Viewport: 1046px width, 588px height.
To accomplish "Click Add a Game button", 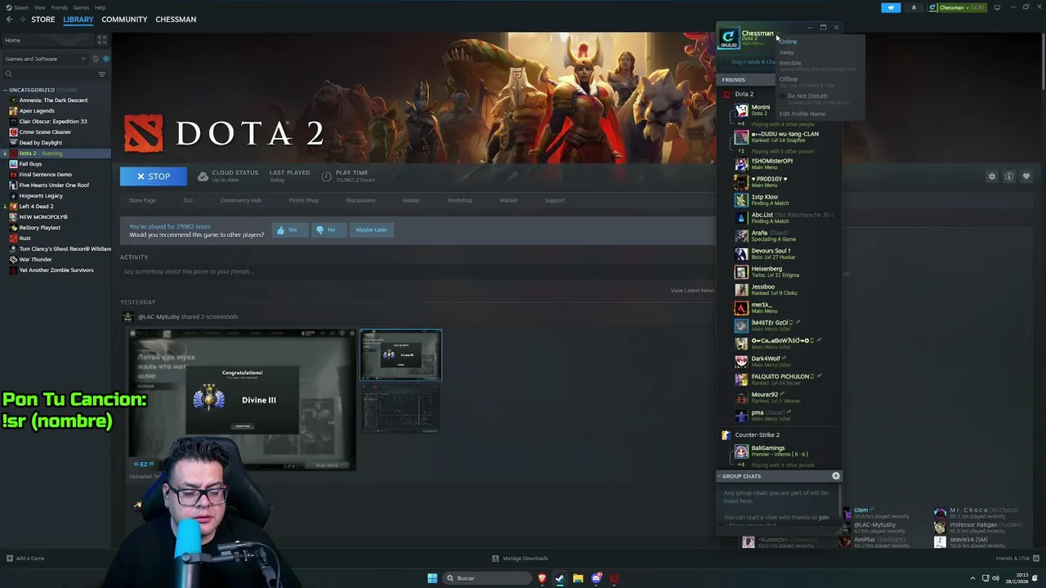I will [25, 559].
